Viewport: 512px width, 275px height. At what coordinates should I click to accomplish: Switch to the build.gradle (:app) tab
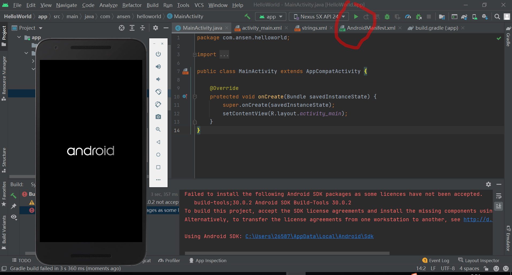click(x=436, y=28)
